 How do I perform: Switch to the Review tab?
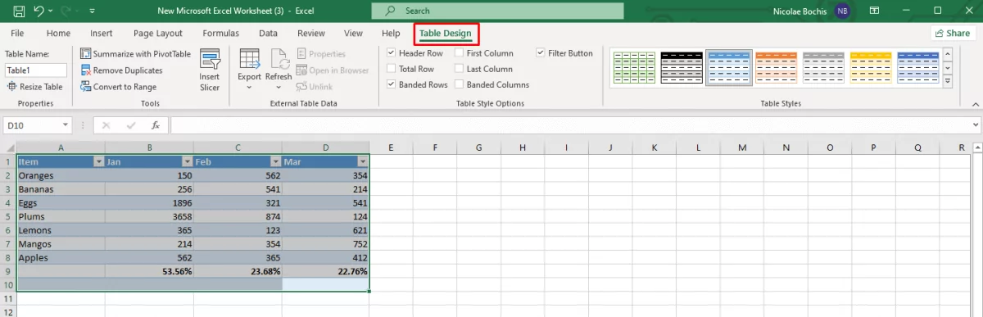pyautogui.click(x=311, y=34)
